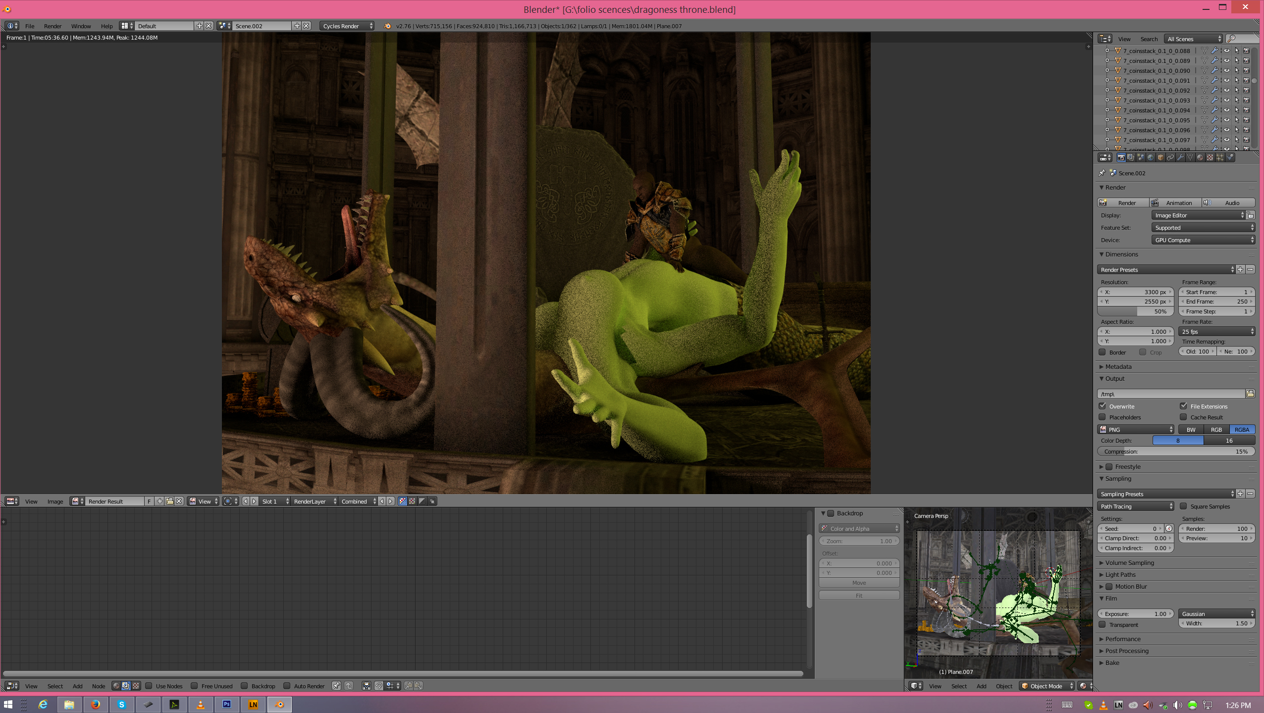Open the Particles properties tab

click(1220, 157)
